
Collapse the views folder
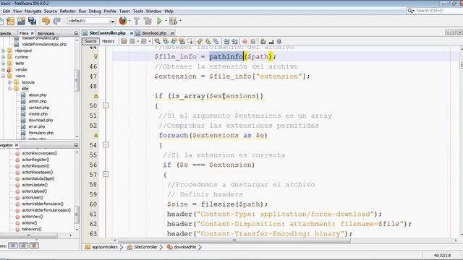point(3,76)
